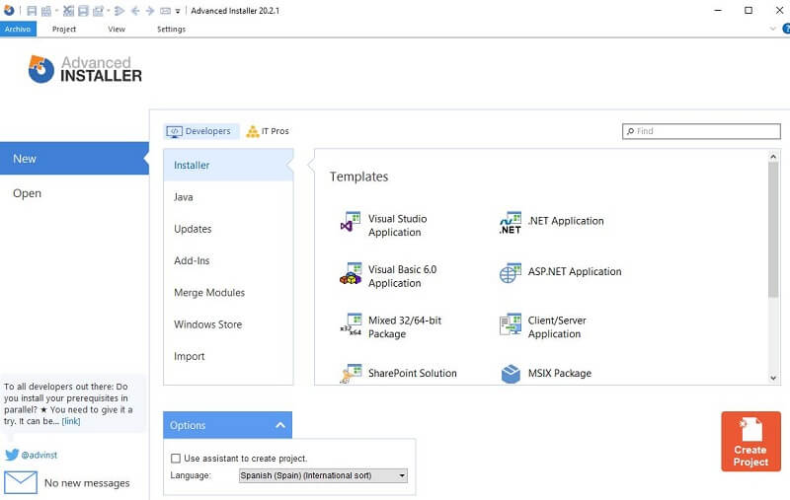Click the IT Pros pyramid icon
790x500 pixels.
(253, 131)
